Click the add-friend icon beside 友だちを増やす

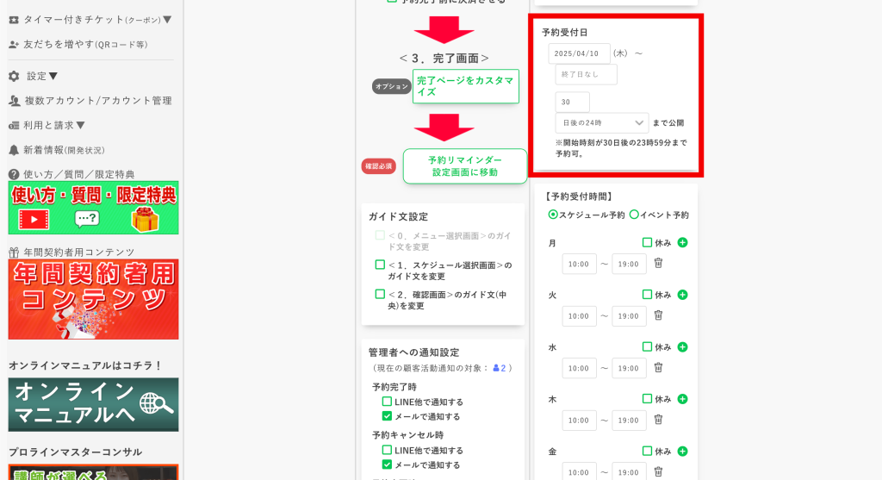14,45
